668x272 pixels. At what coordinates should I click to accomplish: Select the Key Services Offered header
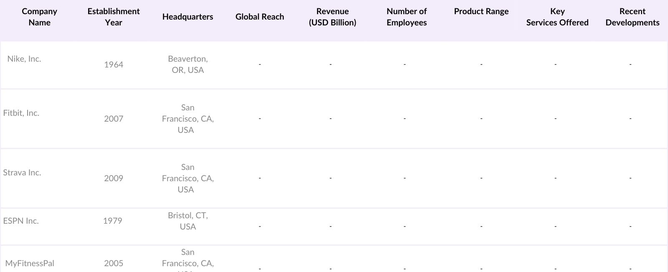coord(557,17)
